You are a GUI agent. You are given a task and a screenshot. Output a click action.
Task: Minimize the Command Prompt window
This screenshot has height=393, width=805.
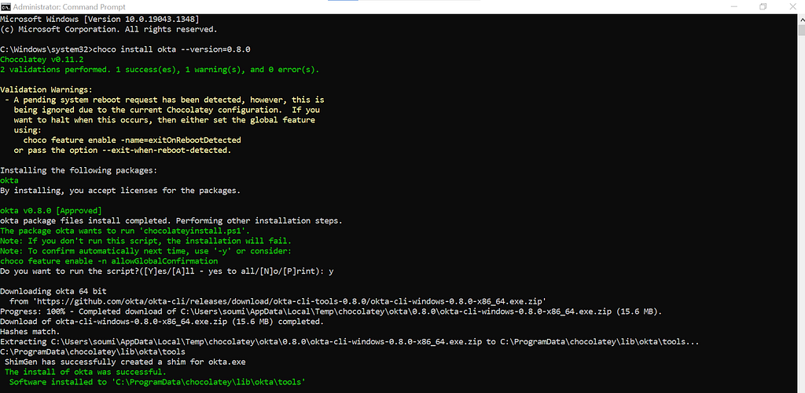(735, 6)
